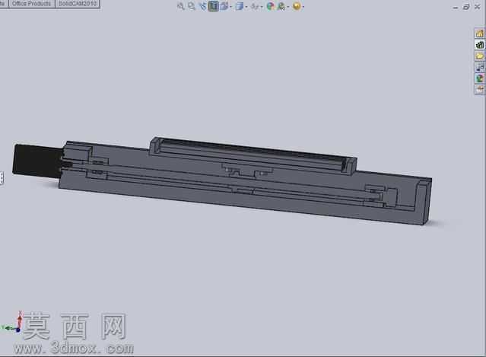The height and width of the screenshot is (357, 486).
Task: Click the View Settings gold sphere icon
Action: point(297,6)
